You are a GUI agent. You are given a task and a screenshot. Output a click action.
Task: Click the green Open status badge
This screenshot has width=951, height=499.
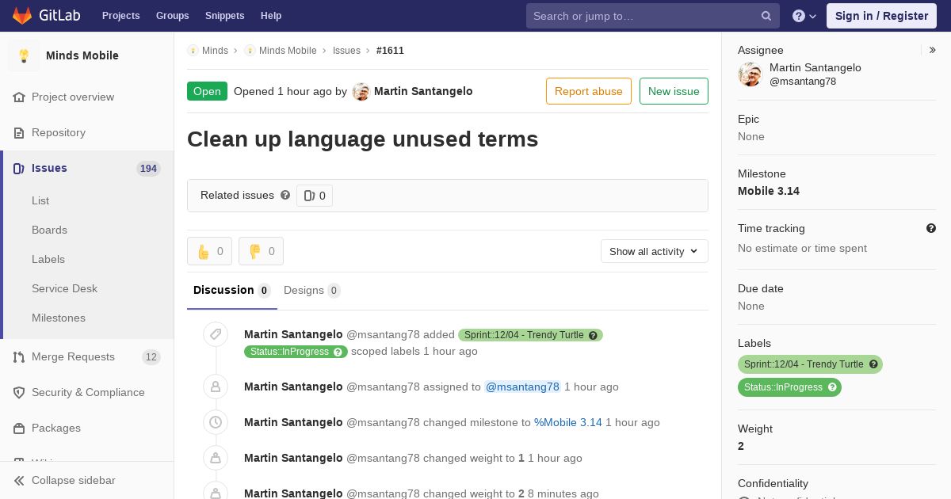click(207, 91)
